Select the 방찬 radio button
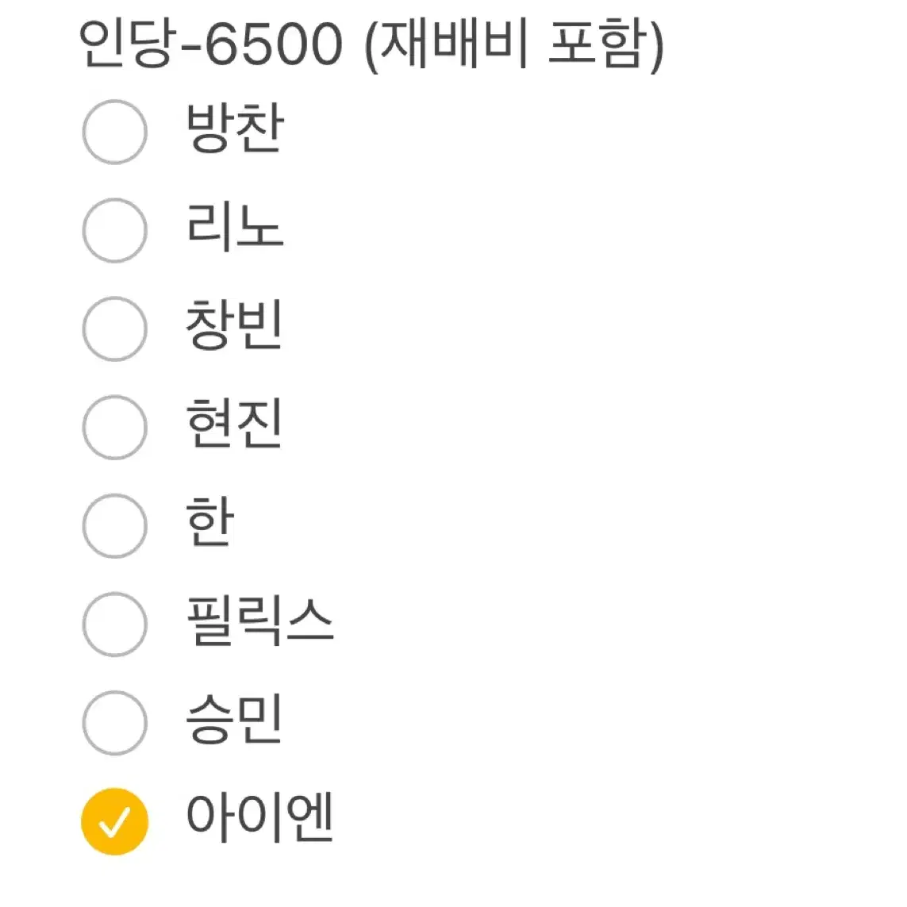The width and height of the screenshot is (907, 907). point(114,132)
